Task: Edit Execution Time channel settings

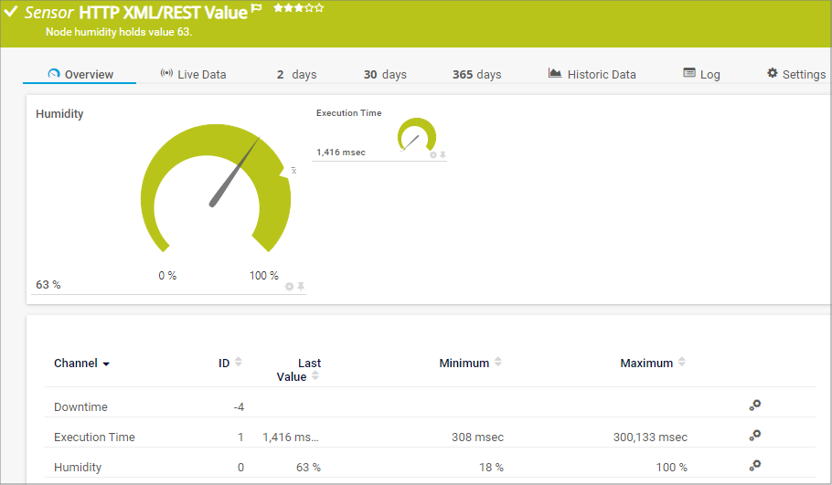Action: coord(755,436)
